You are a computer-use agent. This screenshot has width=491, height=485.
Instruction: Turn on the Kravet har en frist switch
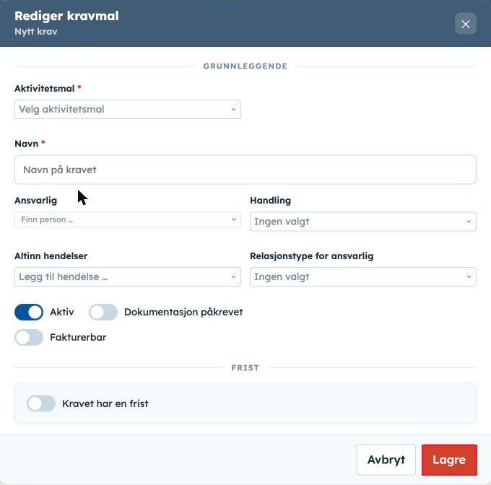(x=41, y=403)
